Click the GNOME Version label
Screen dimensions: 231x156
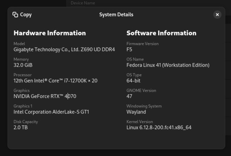pyautogui.click(x=141, y=90)
